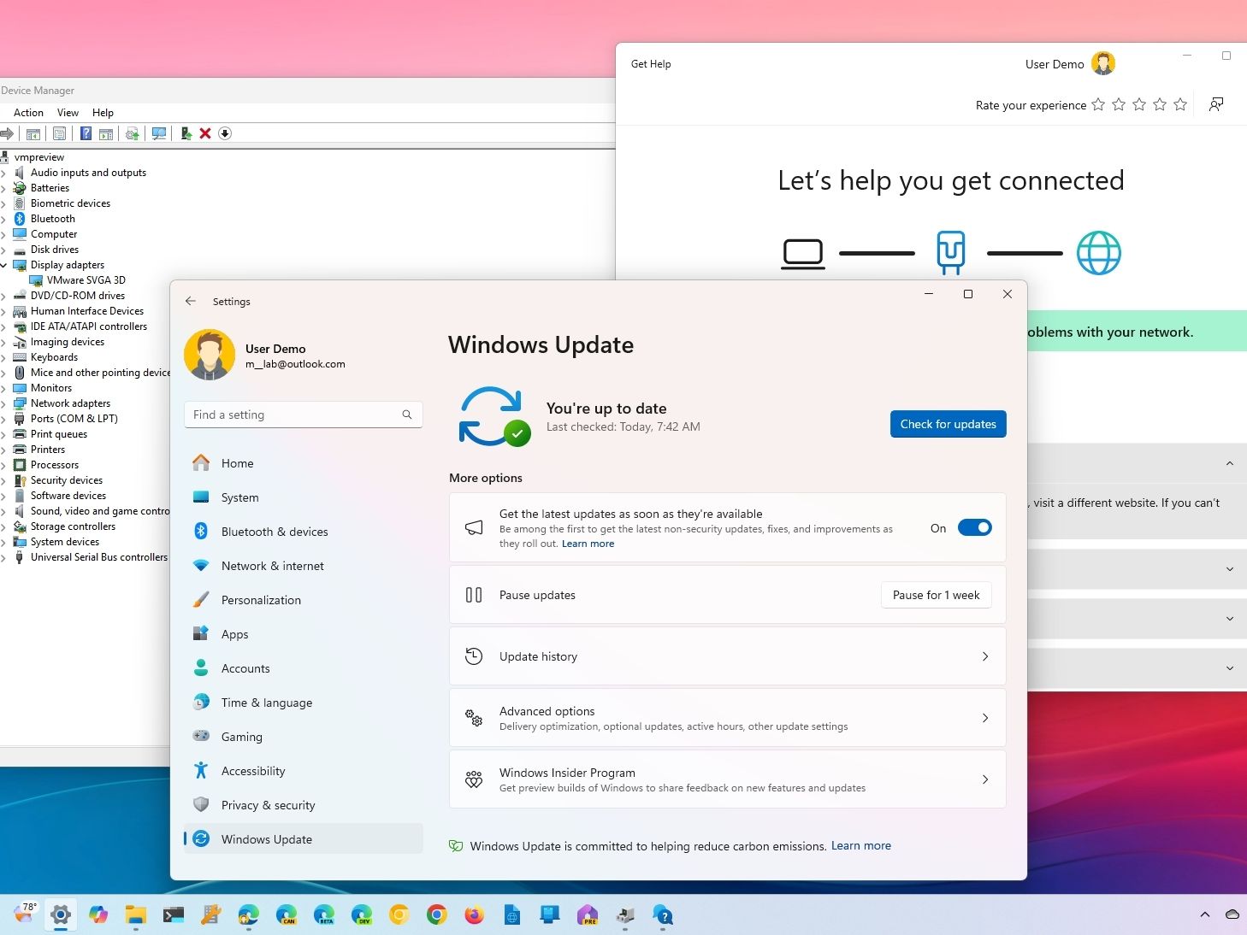Disable device using the circled down-arrow icon
Image resolution: width=1247 pixels, height=935 pixels.
pyautogui.click(x=225, y=133)
